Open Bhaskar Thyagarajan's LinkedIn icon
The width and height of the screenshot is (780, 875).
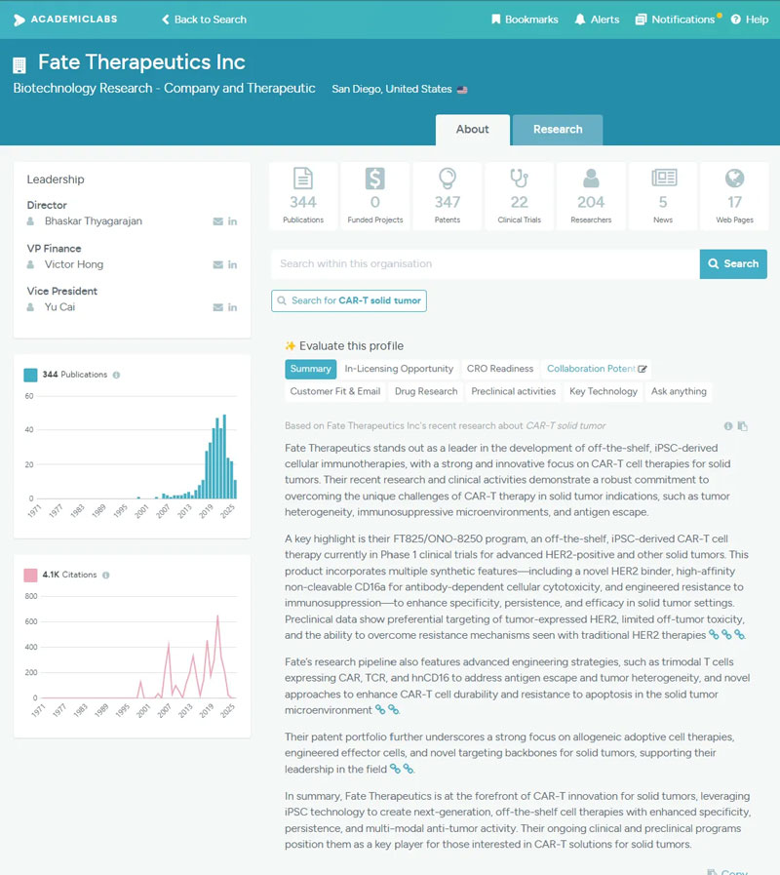(233, 221)
